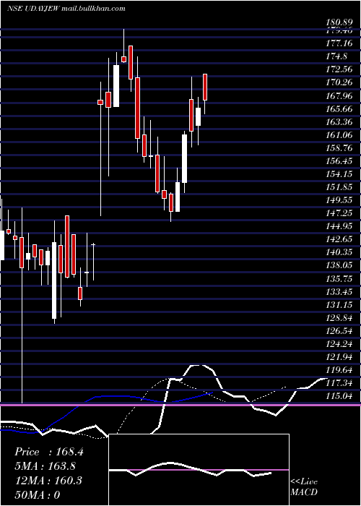
Task: Click the 151.85 price axis label
Action: (x=339, y=187)
